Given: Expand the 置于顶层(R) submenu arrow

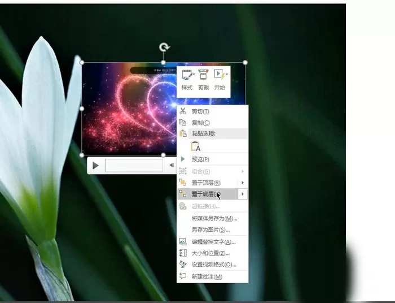Looking at the screenshot, I should coord(243,183).
